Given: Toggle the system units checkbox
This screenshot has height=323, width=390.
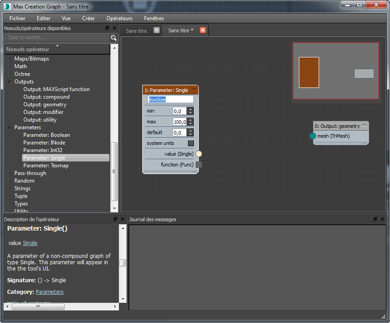Looking at the screenshot, I should point(191,143).
